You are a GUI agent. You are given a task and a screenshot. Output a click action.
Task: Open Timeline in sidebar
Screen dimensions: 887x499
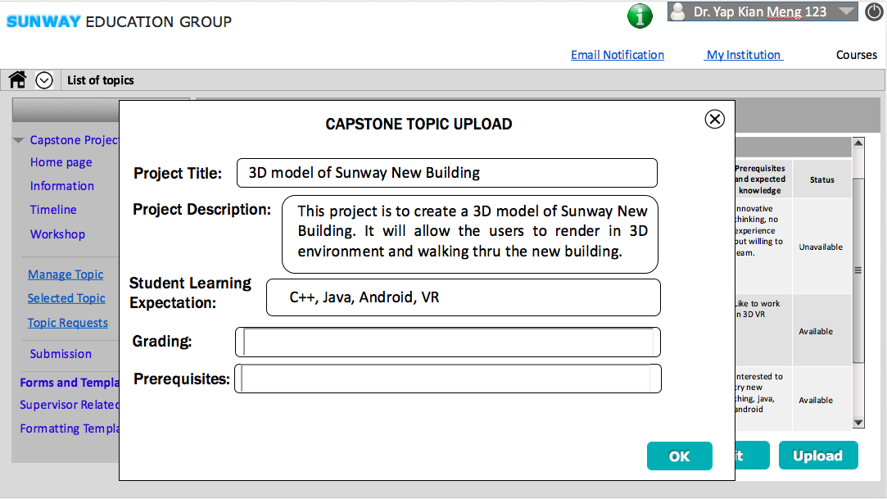tap(53, 210)
